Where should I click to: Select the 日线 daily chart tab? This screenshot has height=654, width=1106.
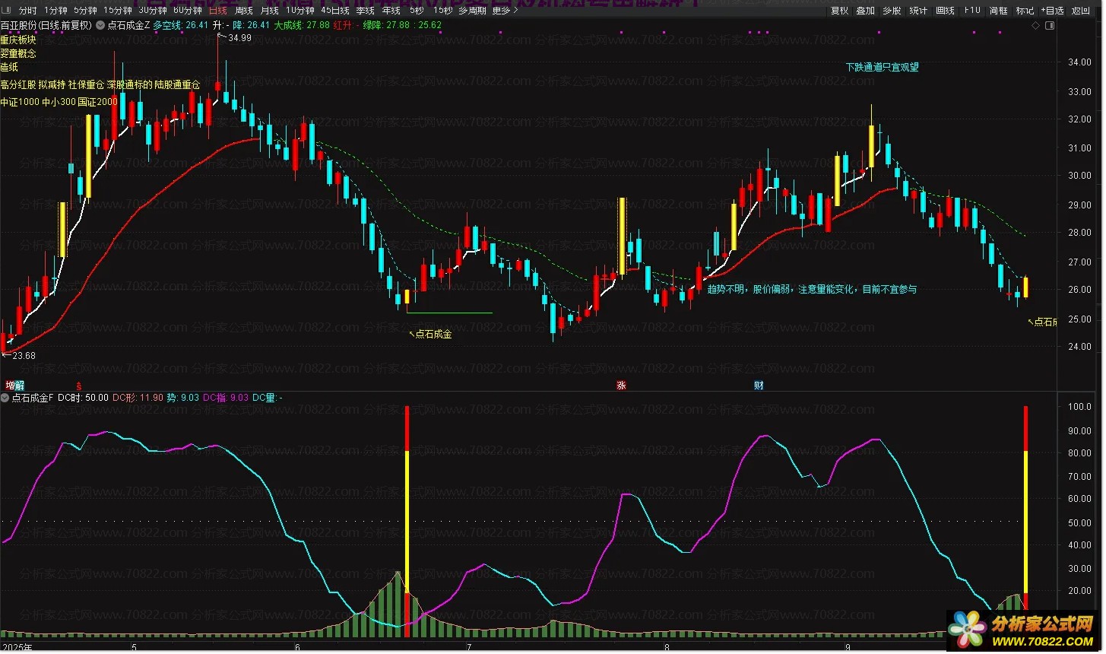[217, 11]
